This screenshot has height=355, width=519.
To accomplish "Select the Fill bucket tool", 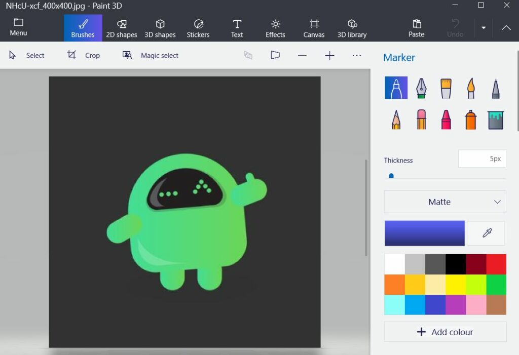I will pos(495,120).
